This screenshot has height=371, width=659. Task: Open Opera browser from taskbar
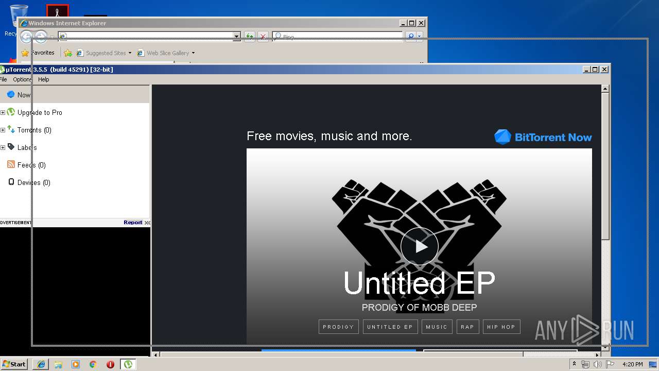[x=110, y=364]
